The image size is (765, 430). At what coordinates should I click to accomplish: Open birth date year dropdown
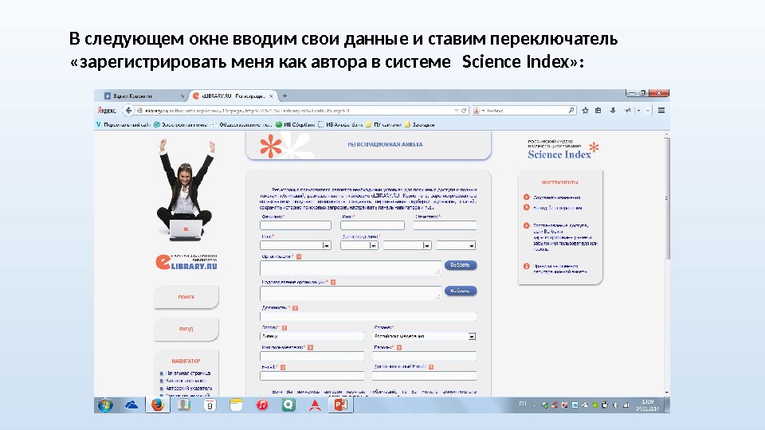(456, 245)
